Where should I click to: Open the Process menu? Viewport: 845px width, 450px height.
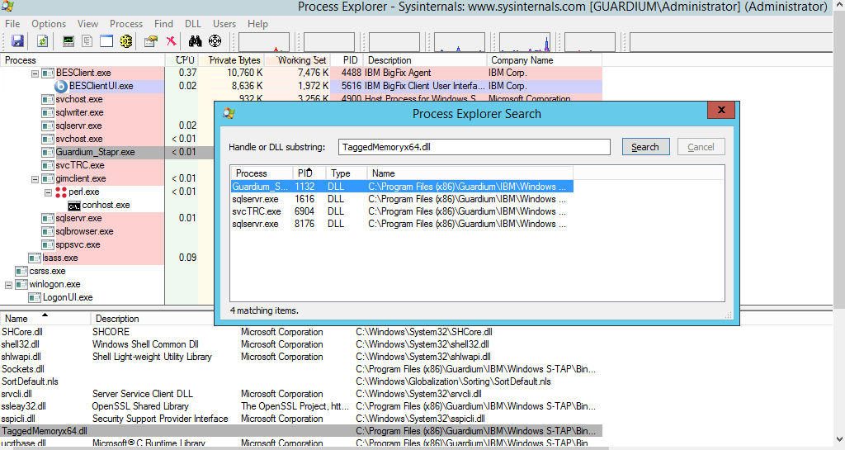[126, 24]
